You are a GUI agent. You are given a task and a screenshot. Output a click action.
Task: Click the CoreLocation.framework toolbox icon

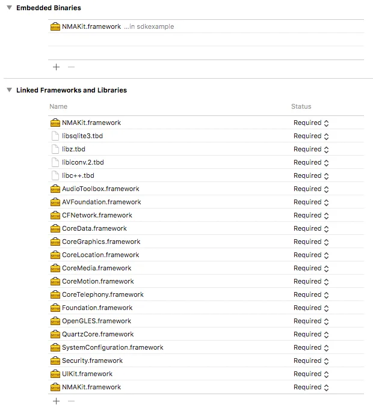55,255
